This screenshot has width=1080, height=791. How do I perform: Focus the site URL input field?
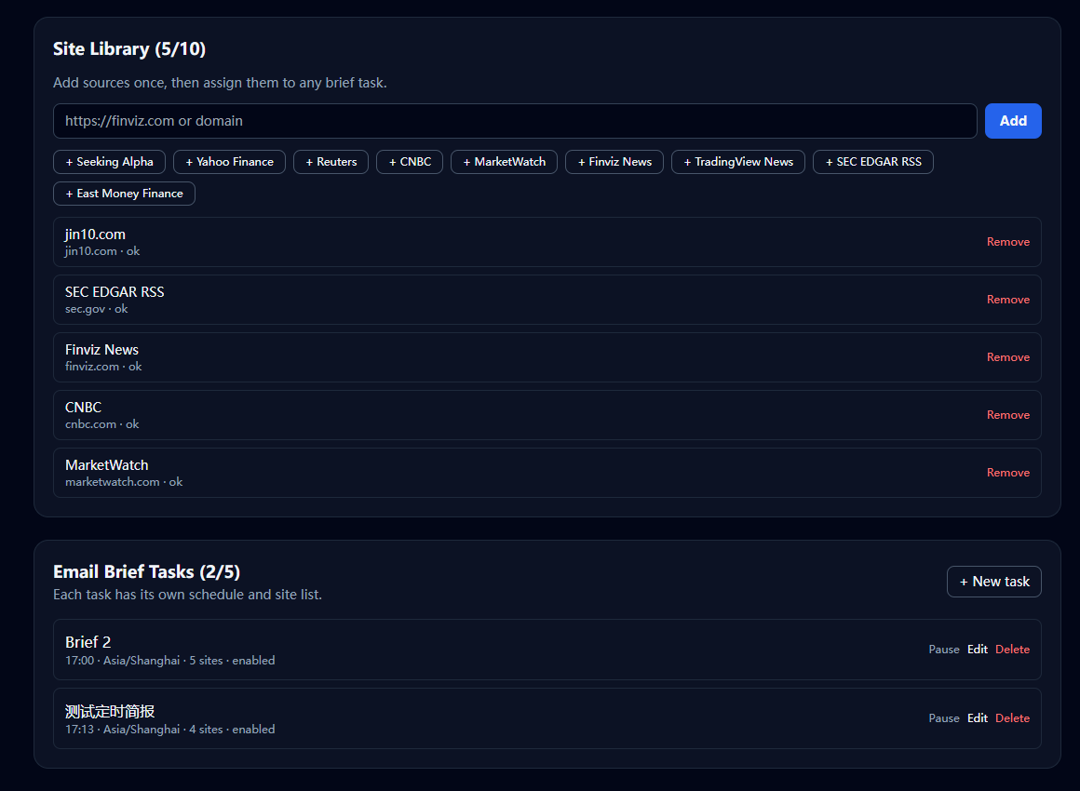click(x=515, y=121)
